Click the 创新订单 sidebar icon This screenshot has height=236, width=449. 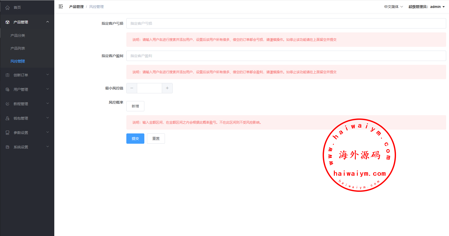7,75
